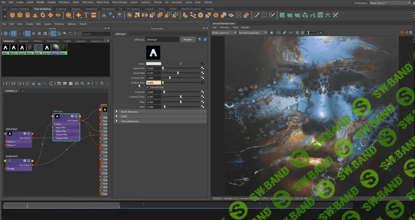415x220 pixels.
Task: Enable the Smoothstep checkbox in aiRange1 properties
Action: pyautogui.click(x=148, y=87)
